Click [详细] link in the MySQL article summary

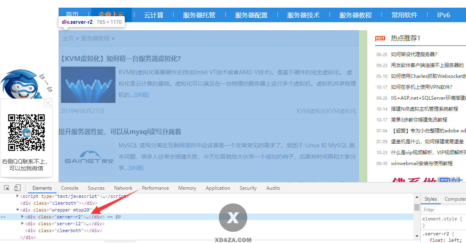(x=136, y=168)
